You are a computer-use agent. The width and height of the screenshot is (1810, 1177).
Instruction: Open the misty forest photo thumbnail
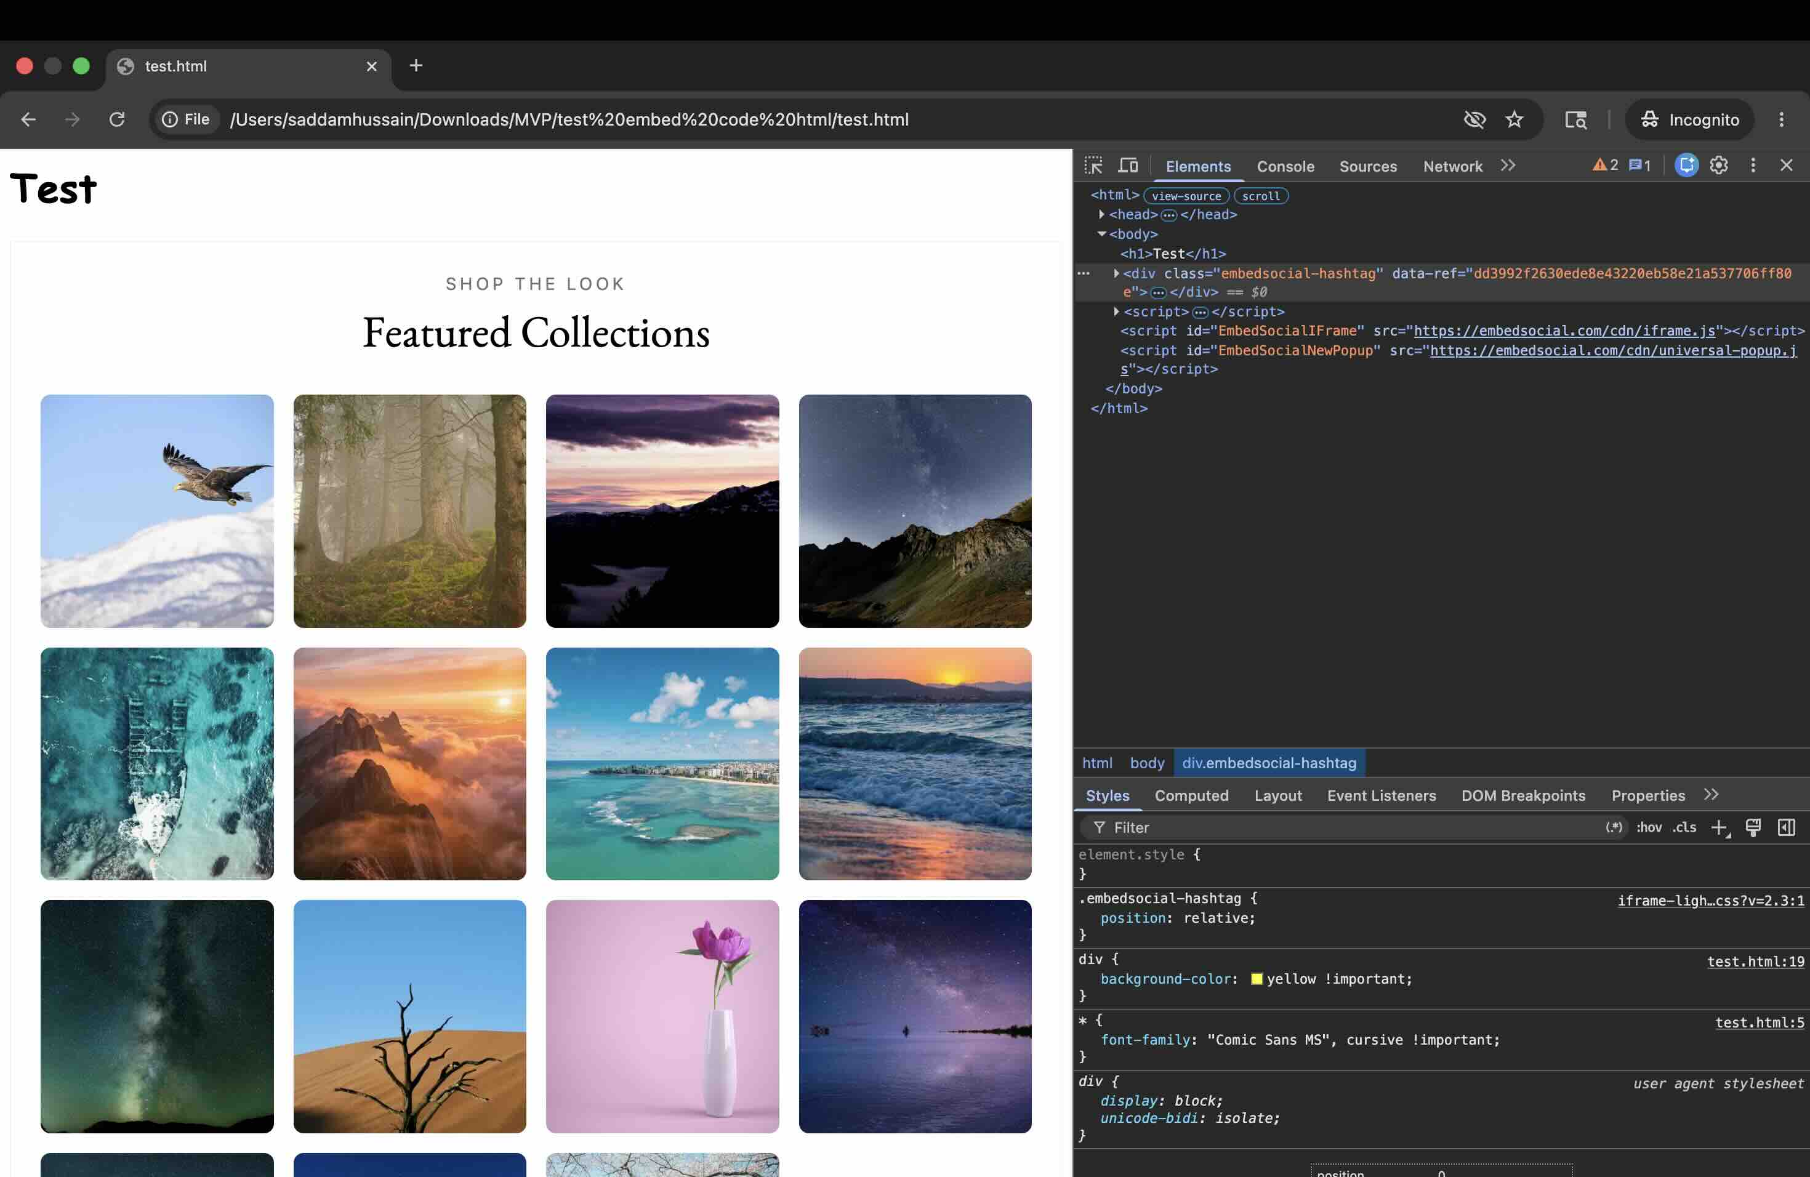(x=409, y=511)
